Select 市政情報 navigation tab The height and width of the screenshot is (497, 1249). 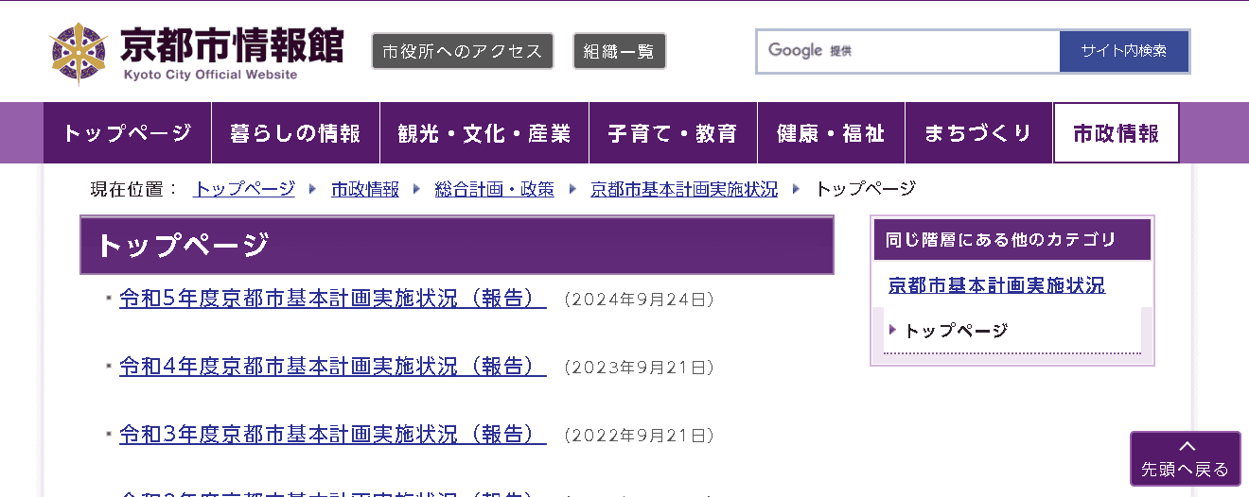1117,133
